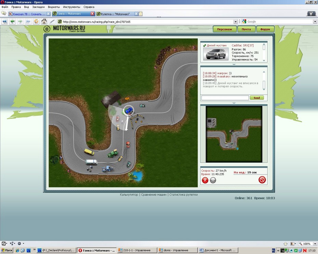This screenshot has height=254, width=318.
Task: Click the Opera rewind navigation button
Action: coord(4,22)
